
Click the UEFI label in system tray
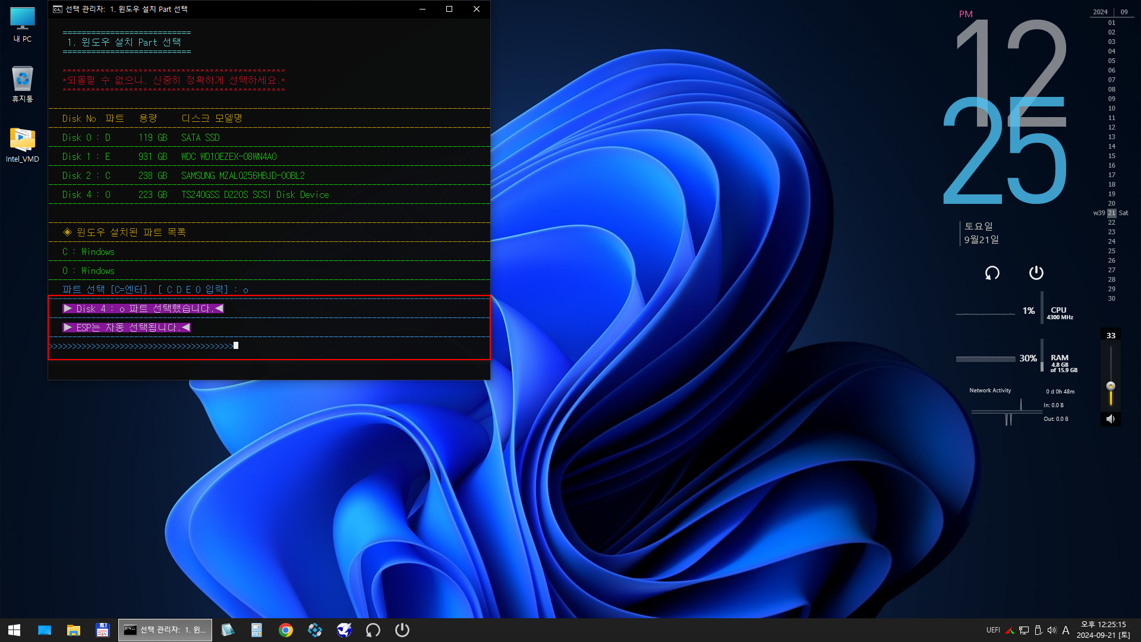(993, 630)
